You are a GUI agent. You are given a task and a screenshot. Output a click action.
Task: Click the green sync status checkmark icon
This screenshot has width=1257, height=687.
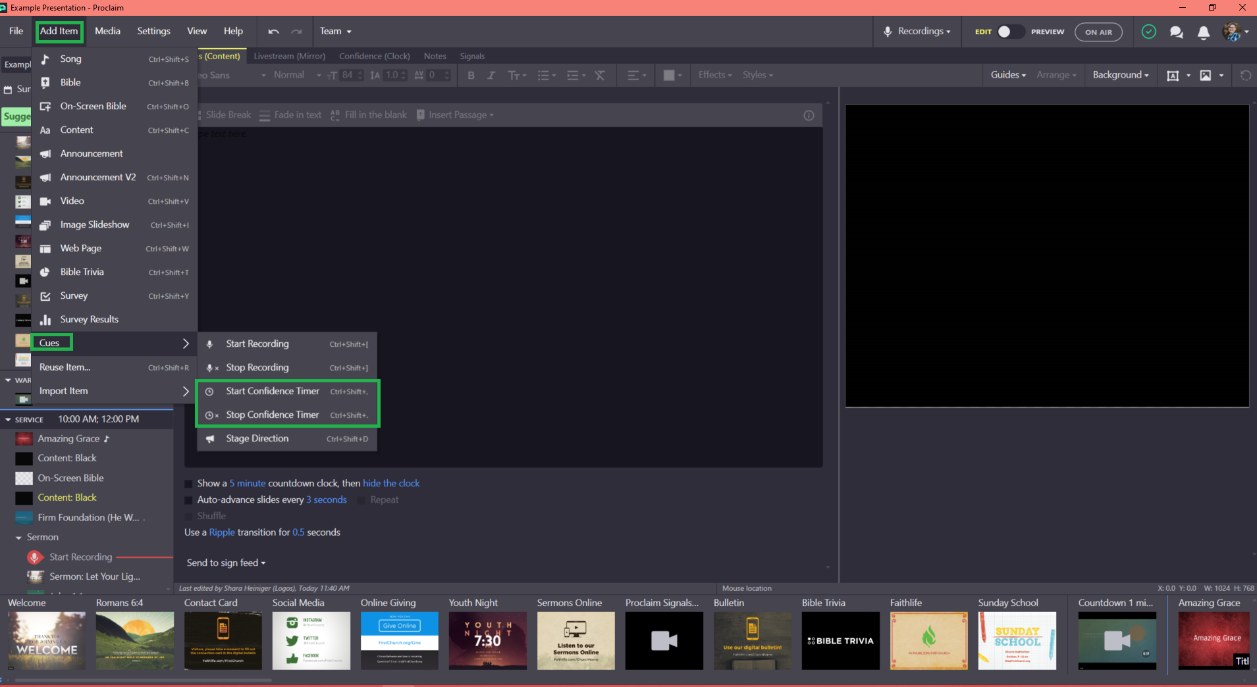[1148, 32]
